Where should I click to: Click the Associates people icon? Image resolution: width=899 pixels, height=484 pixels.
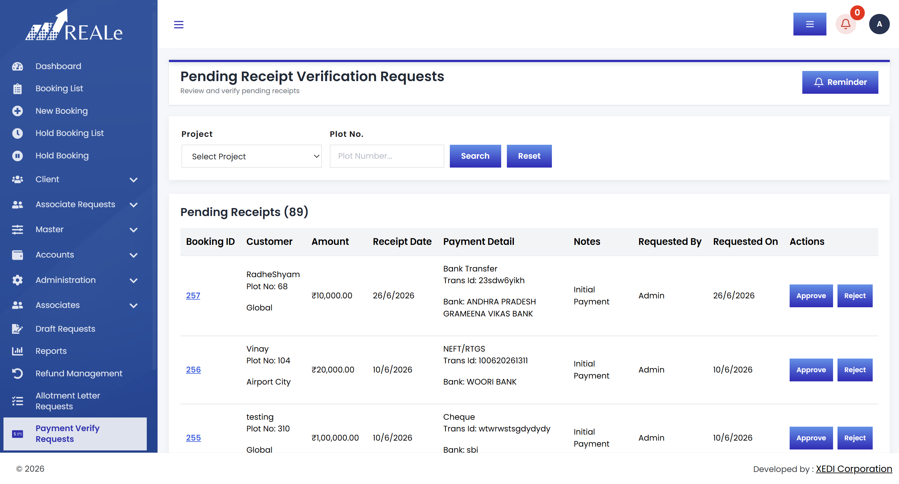17,305
